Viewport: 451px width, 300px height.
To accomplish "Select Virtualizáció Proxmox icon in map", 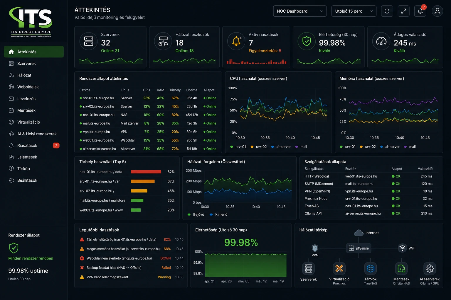I will point(339,268).
